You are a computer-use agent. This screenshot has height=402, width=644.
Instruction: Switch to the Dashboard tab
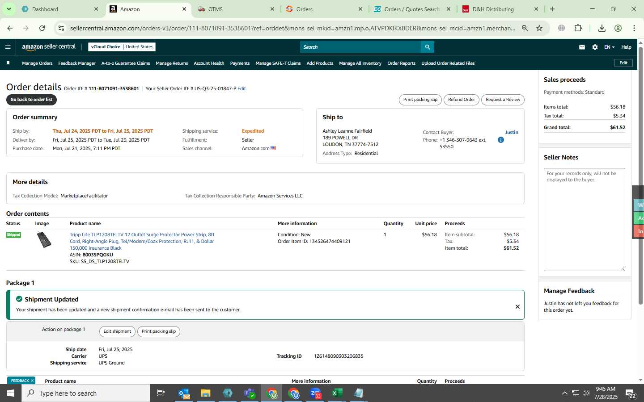(x=60, y=9)
